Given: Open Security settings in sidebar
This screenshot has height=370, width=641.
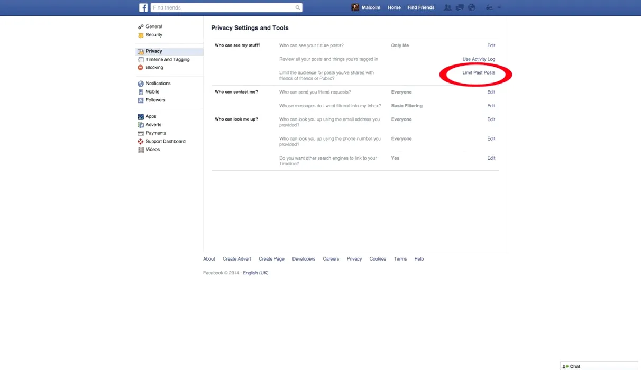Looking at the screenshot, I should 154,35.
